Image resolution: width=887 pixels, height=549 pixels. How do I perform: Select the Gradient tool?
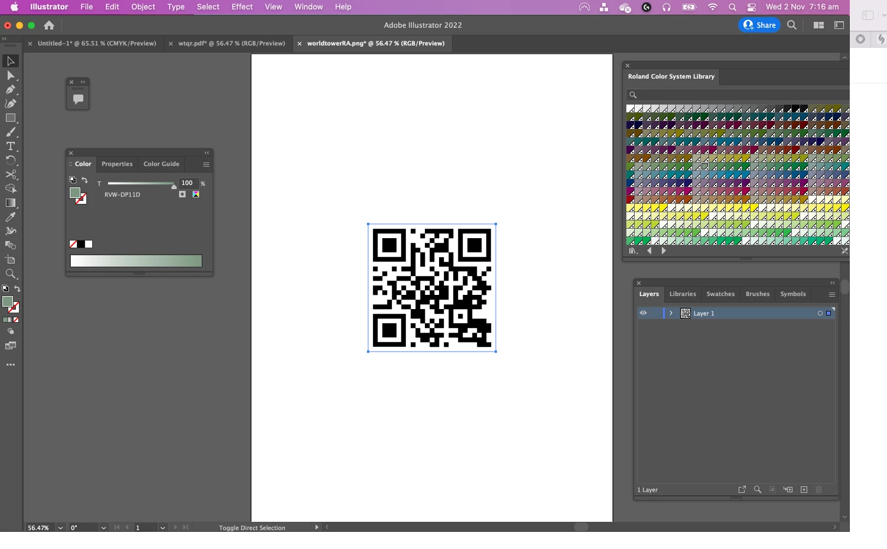click(10, 203)
